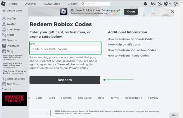Viewport: 183px width, 118px height.
Task: Go to Groups in sidebar
Action: point(12,40)
